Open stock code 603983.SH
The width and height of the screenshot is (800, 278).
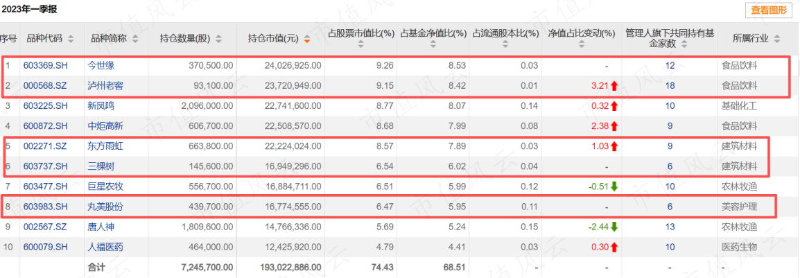[46, 207]
